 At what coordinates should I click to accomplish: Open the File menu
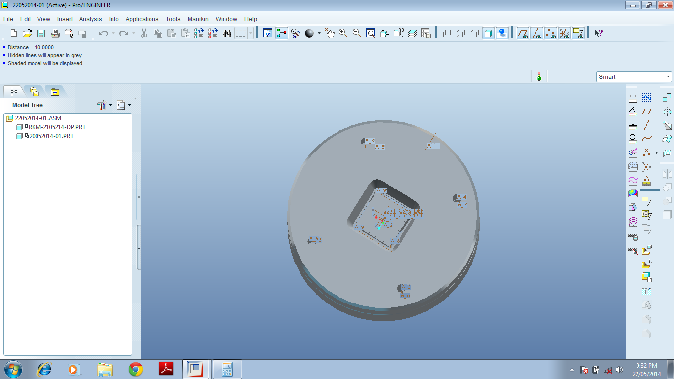pos(8,19)
